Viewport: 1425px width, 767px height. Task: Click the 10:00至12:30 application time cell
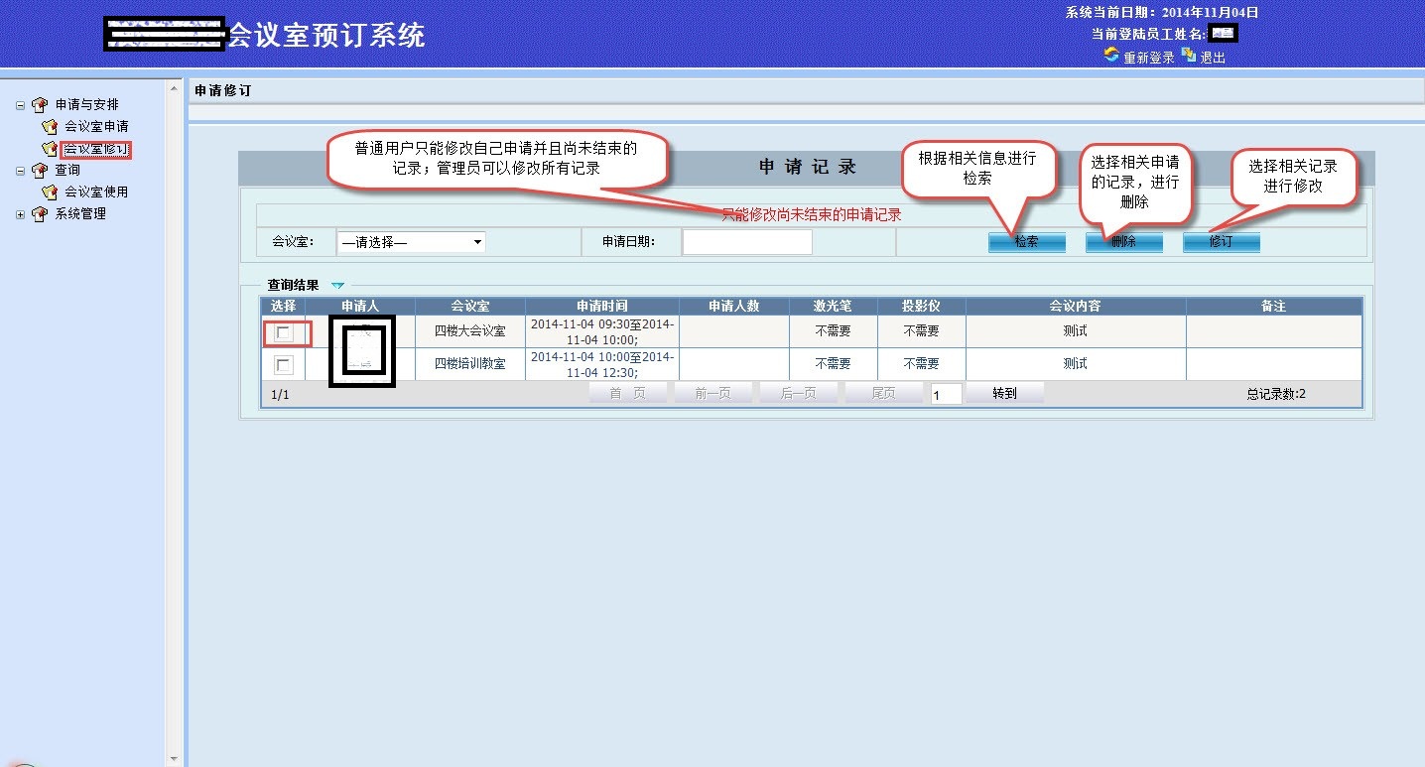602,364
